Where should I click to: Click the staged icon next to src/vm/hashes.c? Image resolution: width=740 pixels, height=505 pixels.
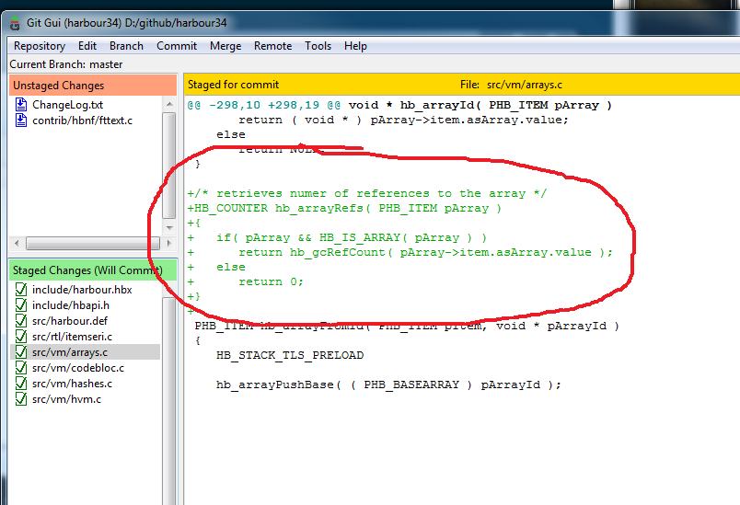tap(22, 384)
